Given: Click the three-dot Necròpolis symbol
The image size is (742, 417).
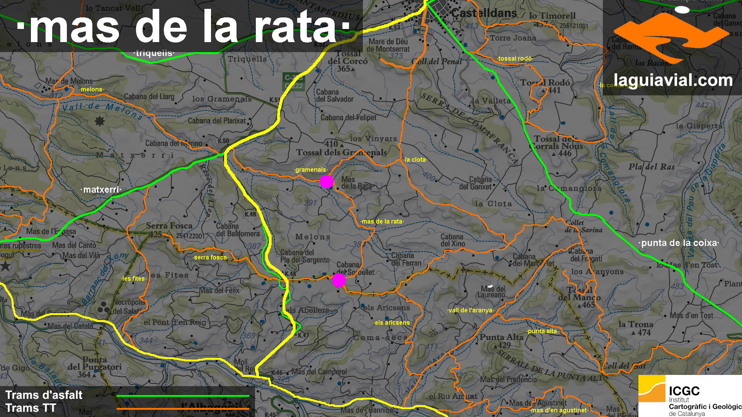Looking at the screenshot, I should click(104, 308).
